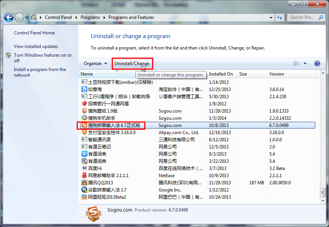329x227 pixels.
Task: Select 有道词典 icon dated 9/3/2013
Action: coord(84,154)
